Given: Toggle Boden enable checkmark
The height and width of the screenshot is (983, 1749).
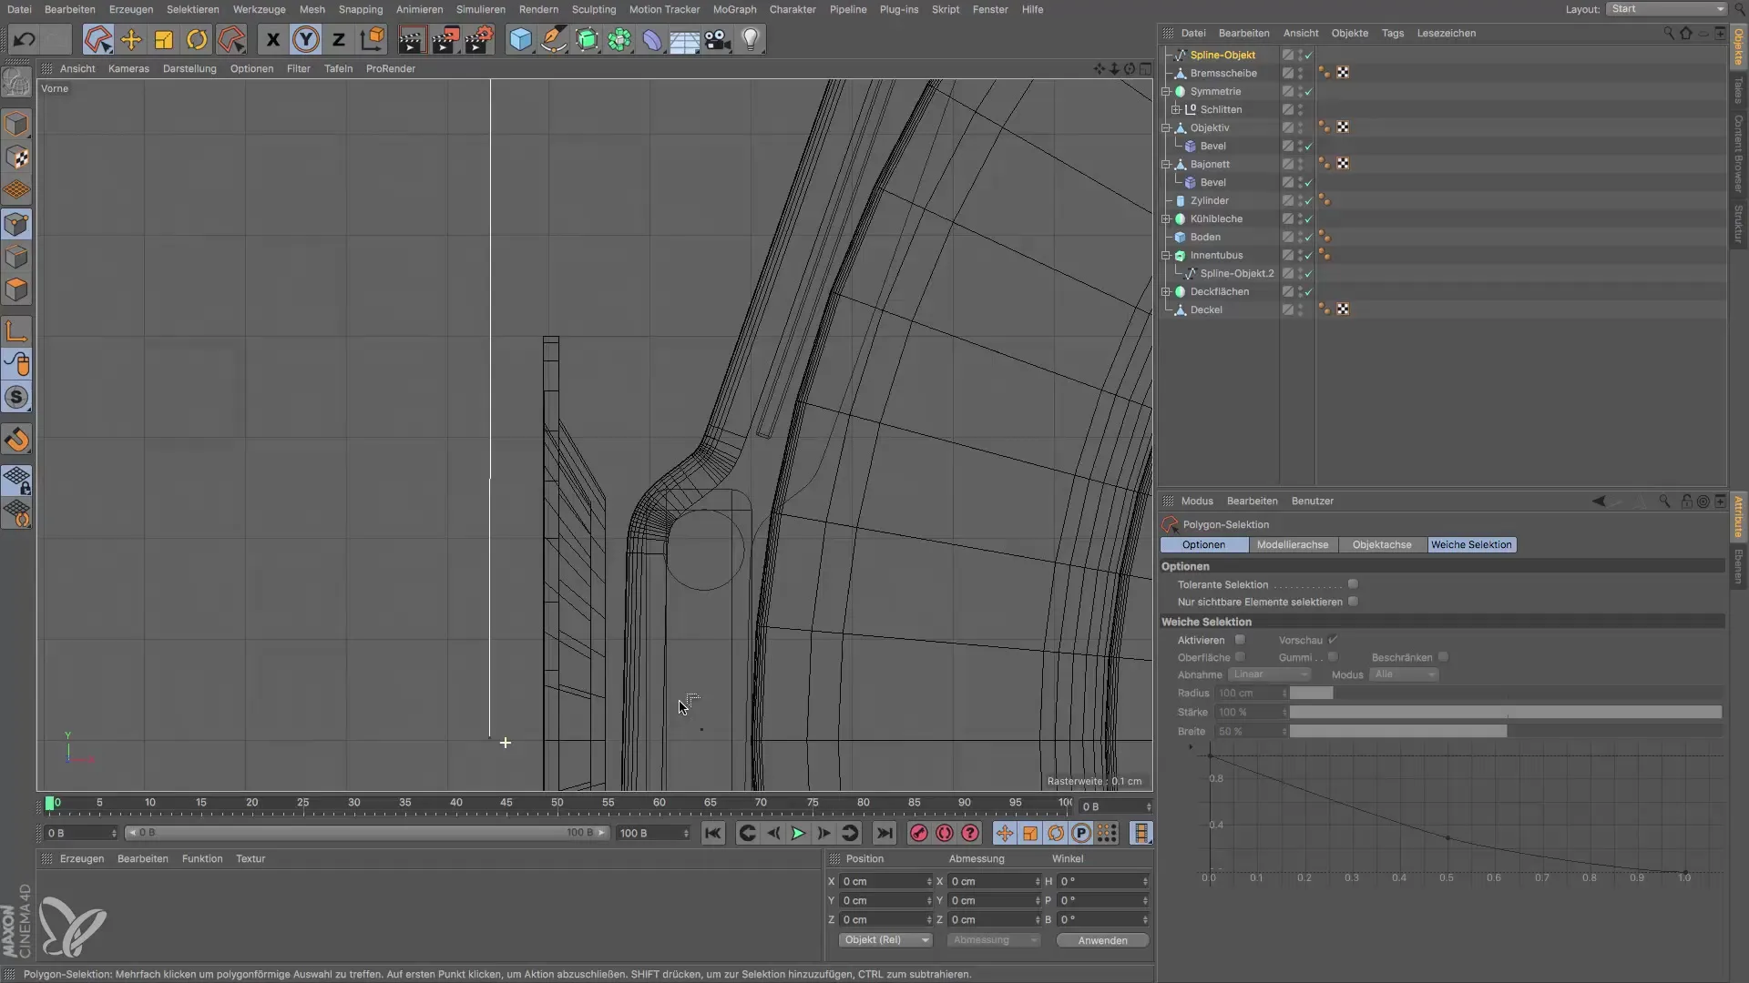Looking at the screenshot, I should click(1309, 237).
